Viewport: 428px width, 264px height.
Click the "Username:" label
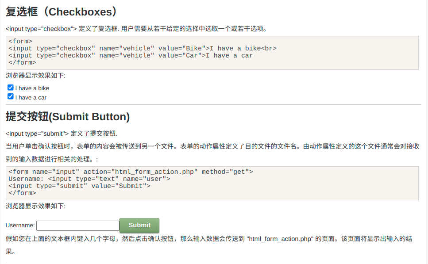(x=20, y=226)
